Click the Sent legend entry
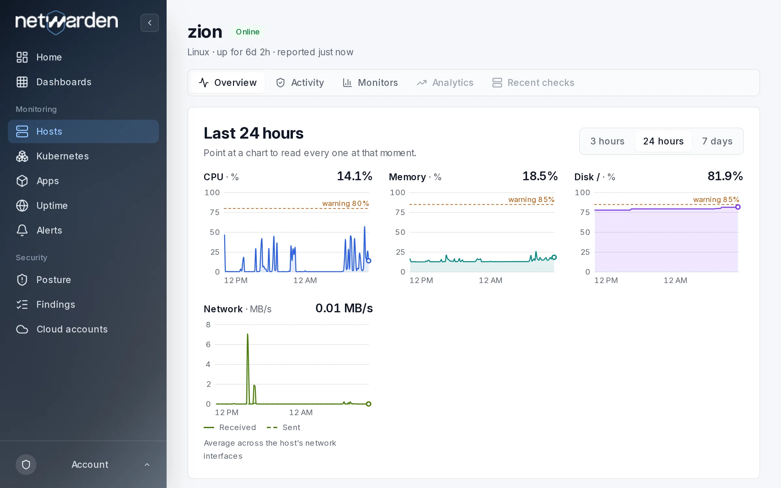 click(x=283, y=427)
